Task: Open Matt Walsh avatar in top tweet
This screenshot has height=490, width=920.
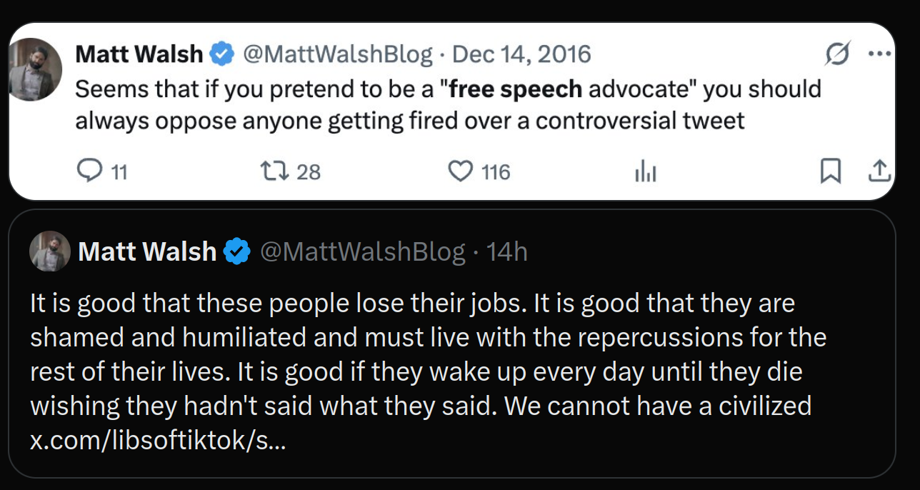Action: pyautogui.click(x=36, y=69)
